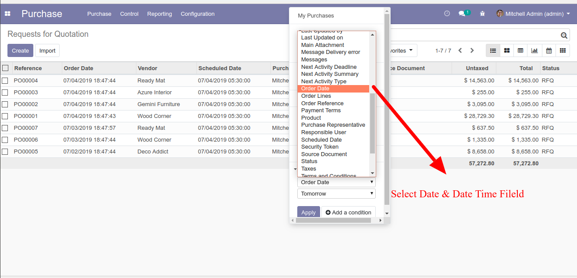Image resolution: width=577 pixels, height=278 pixels.
Task: Expand the Mitchell Admin user menu
Action: tap(533, 14)
